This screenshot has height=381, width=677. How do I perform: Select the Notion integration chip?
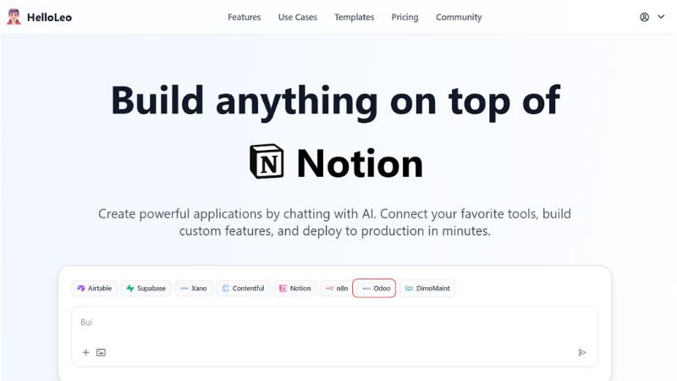pyautogui.click(x=294, y=288)
